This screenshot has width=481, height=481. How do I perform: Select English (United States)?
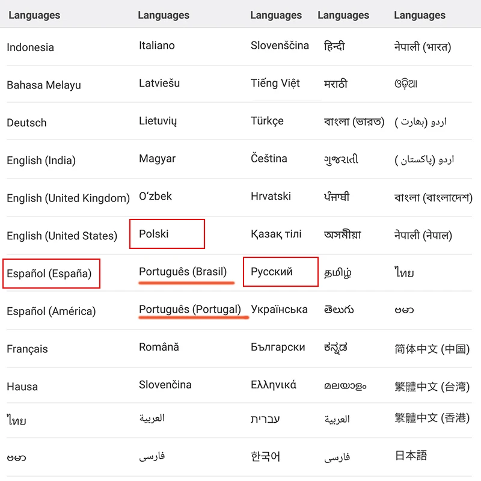pos(62,236)
